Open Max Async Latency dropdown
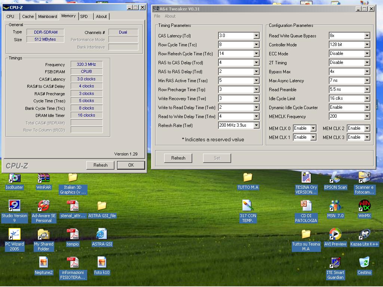Screen dimensions: 383x287 click(x=367, y=81)
